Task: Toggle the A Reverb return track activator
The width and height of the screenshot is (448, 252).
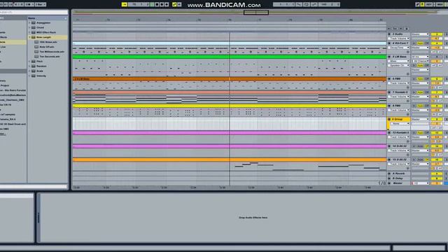Action: point(437,174)
